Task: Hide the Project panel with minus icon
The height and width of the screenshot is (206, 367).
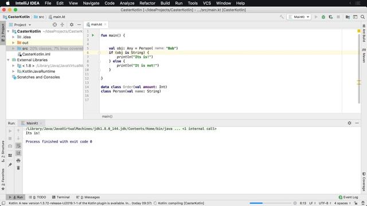Action: [x=79, y=25]
